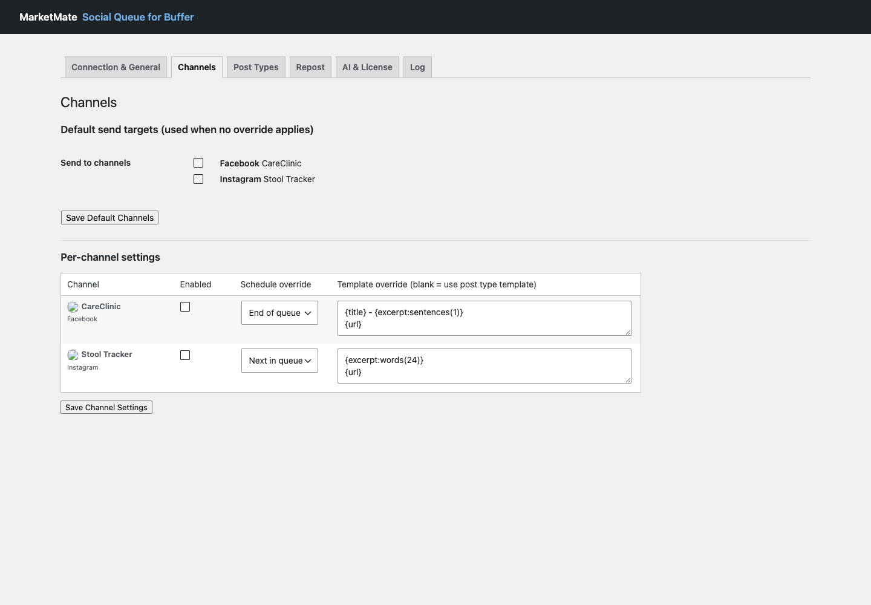Click the Enabled column header
This screenshot has width=871, height=605.
(195, 284)
